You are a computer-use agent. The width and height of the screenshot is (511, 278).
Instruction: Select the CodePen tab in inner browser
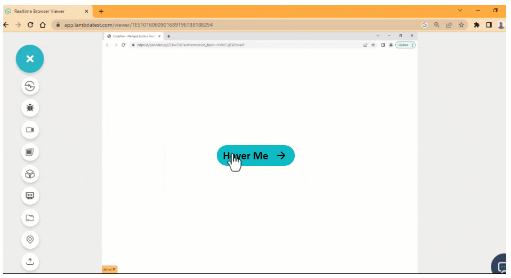pos(133,36)
